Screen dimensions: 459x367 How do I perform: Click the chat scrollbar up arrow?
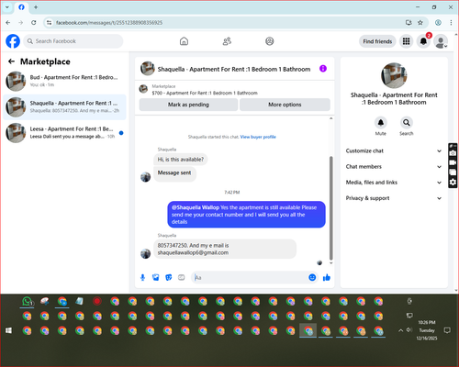[330, 118]
